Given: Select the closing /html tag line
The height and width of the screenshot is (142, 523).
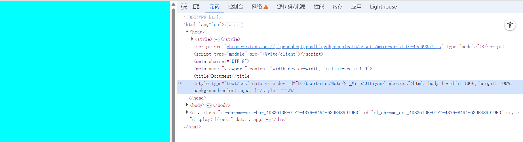Looking at the screenshot, I should click(x=192, y=127).
